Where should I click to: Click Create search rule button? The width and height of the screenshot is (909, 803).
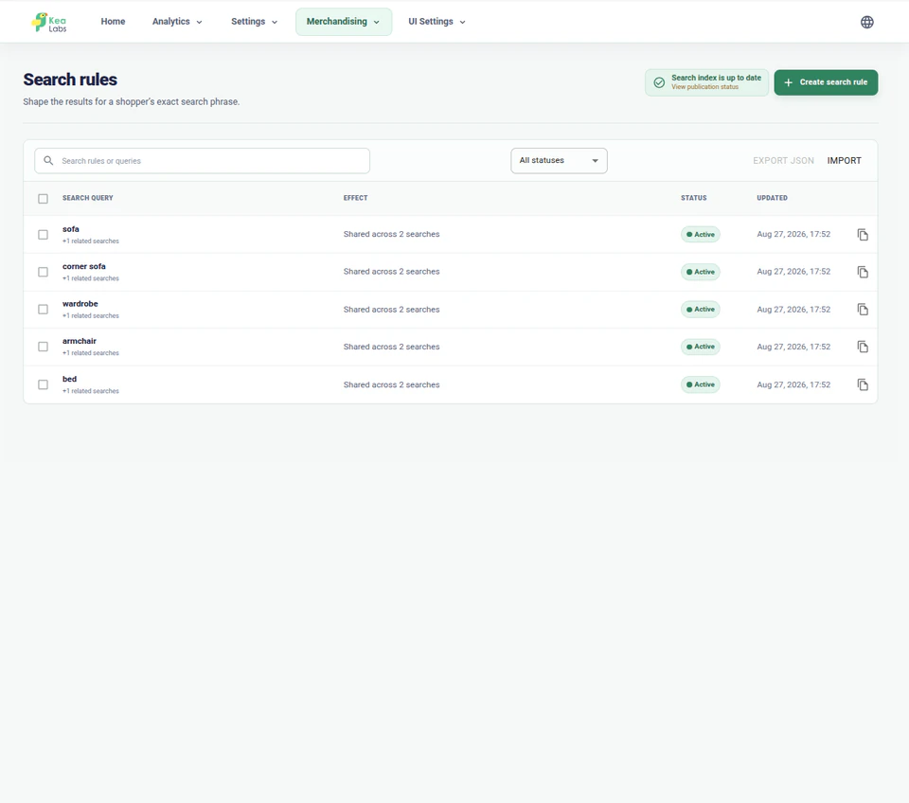point(826,82)
